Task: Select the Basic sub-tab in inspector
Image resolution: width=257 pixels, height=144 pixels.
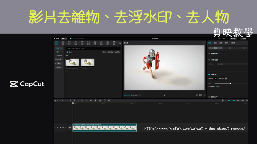Action: [216, 48]
